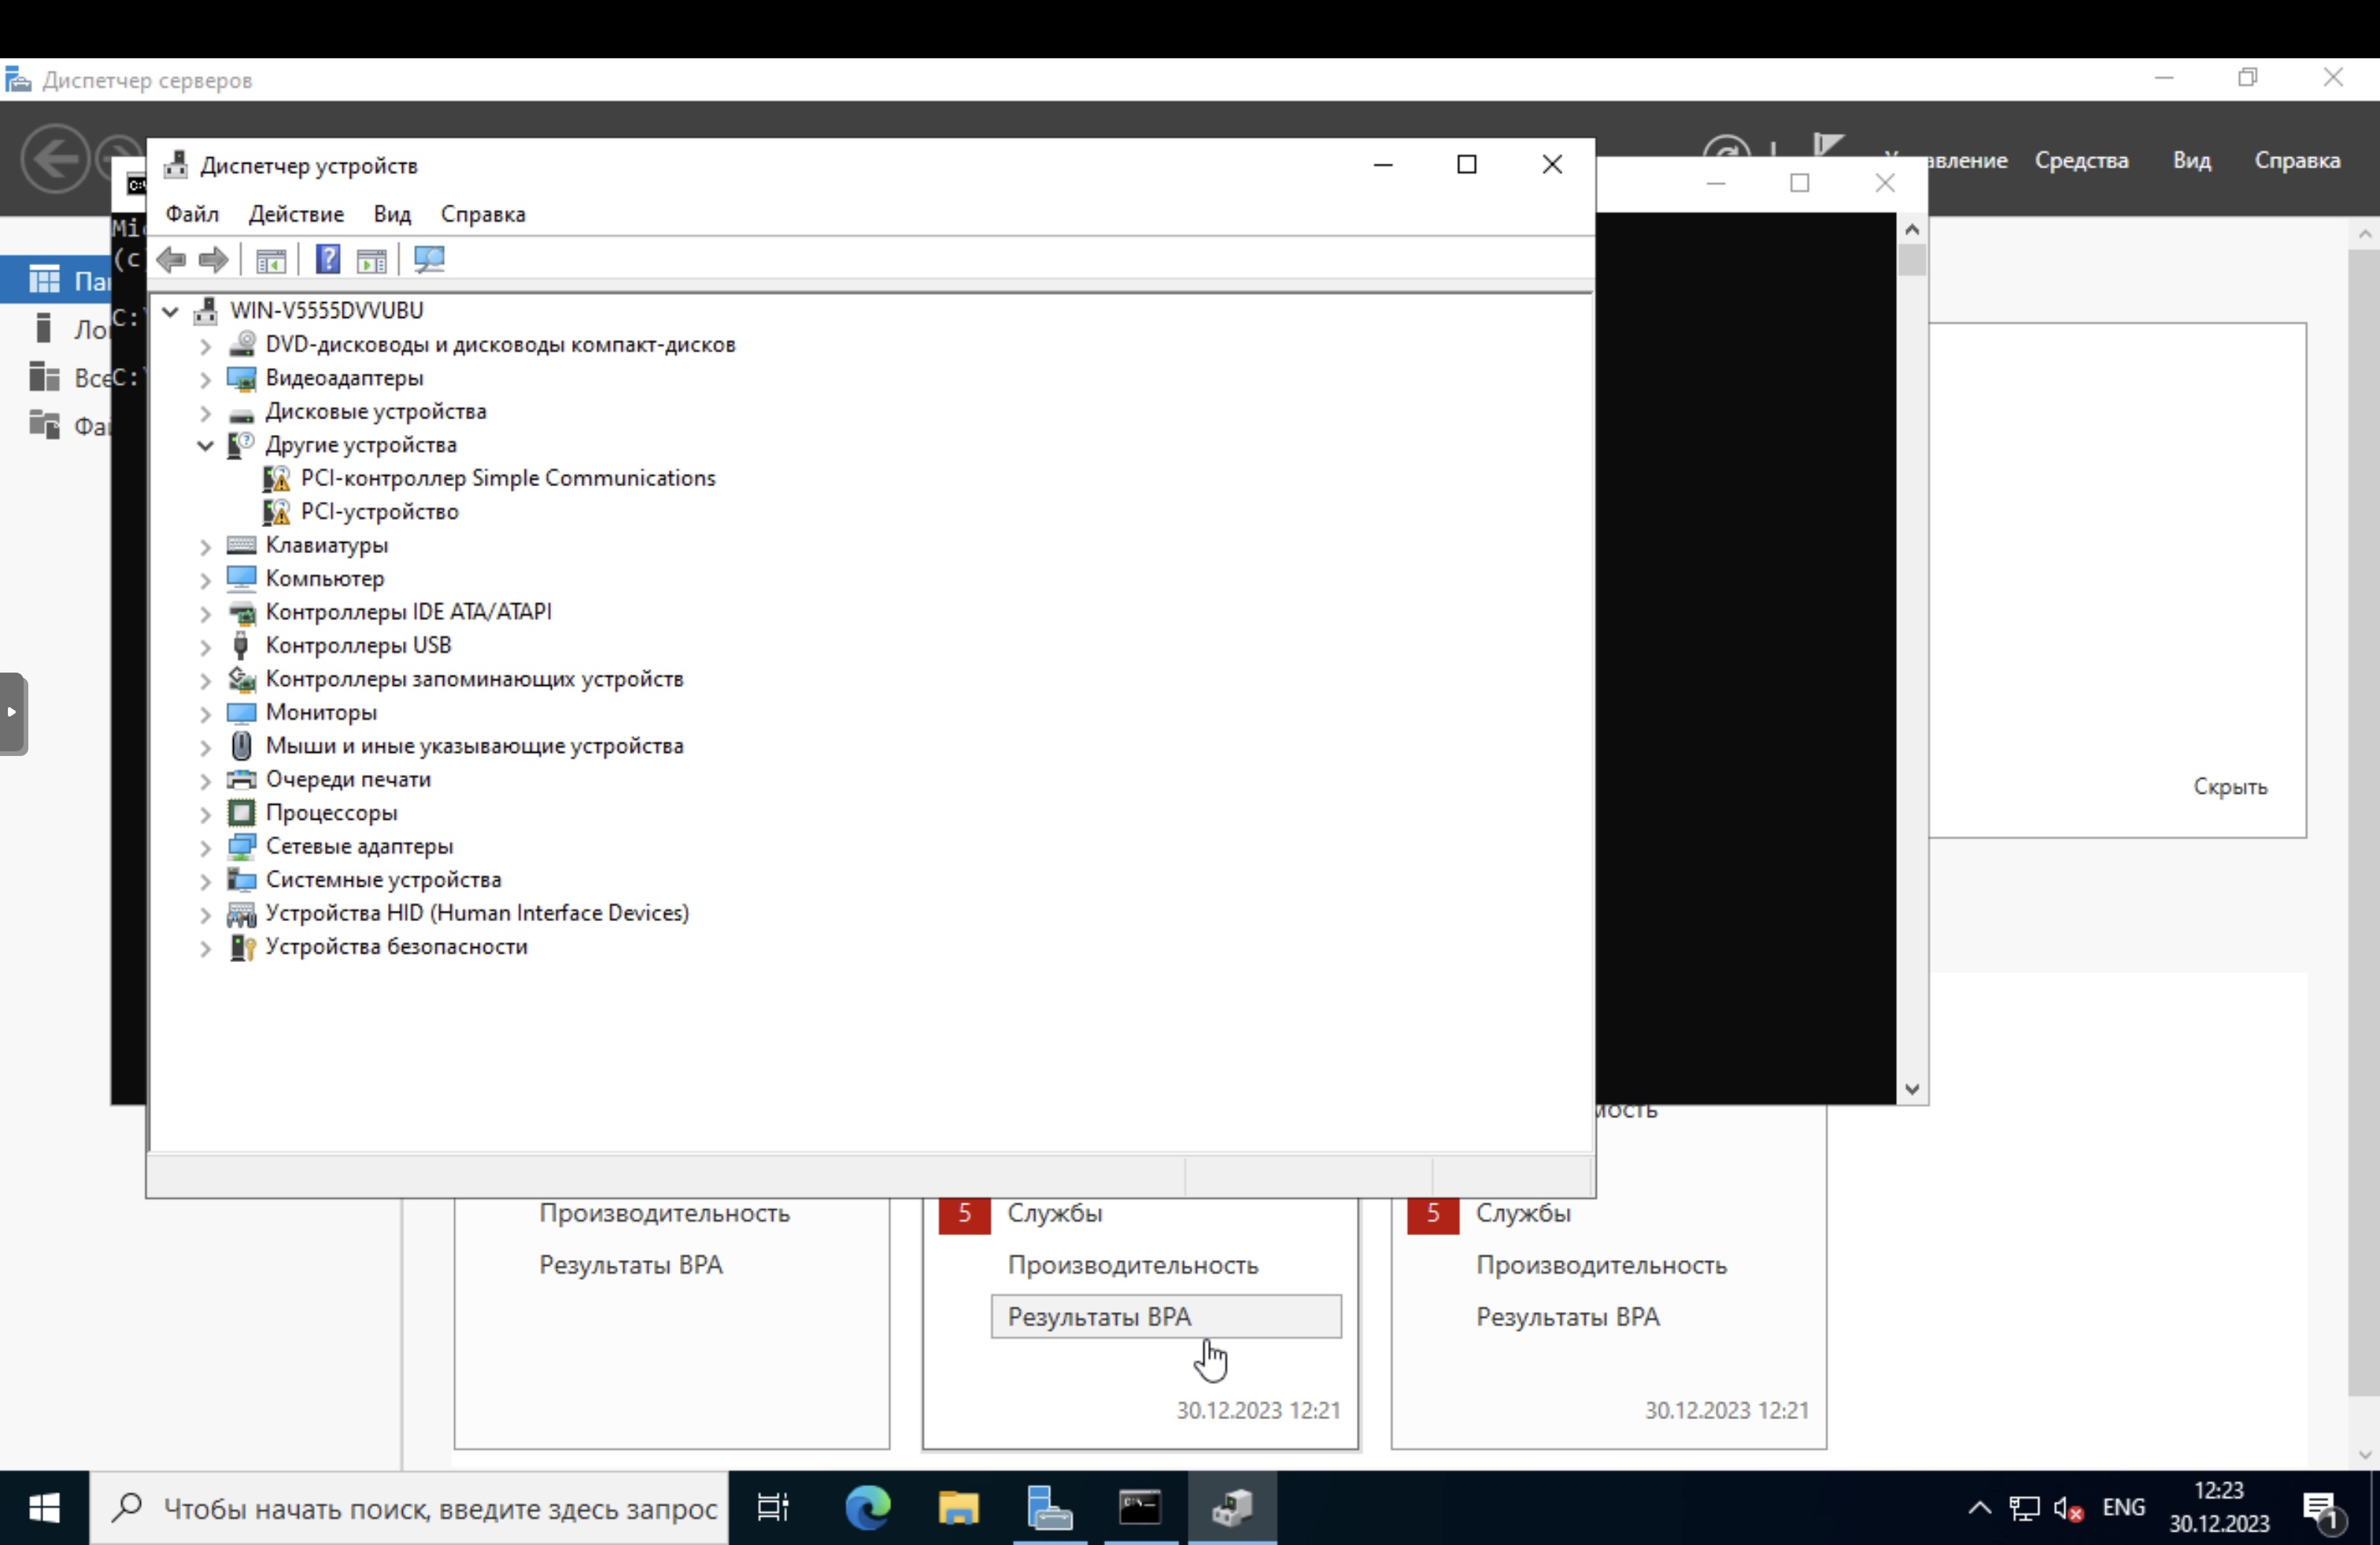Open Microsoft Edge from the taskbar

[867, 1507]
